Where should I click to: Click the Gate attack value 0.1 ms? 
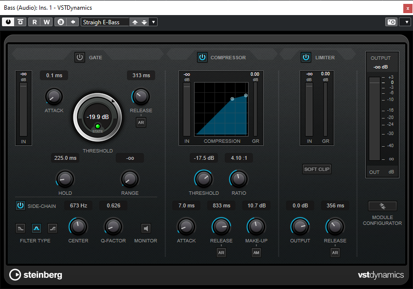click(54, 75)
